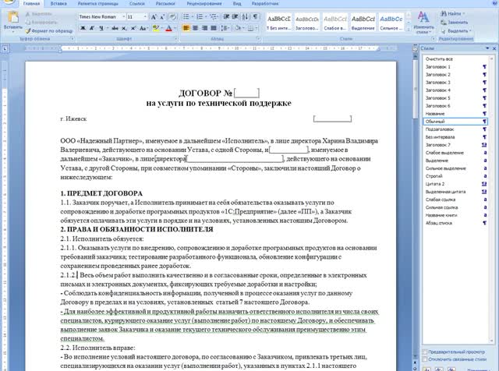Switch to the Вставка ribbon tab
Image resolution: width=499 pixels, height=371 pixels.
[58, 3]
